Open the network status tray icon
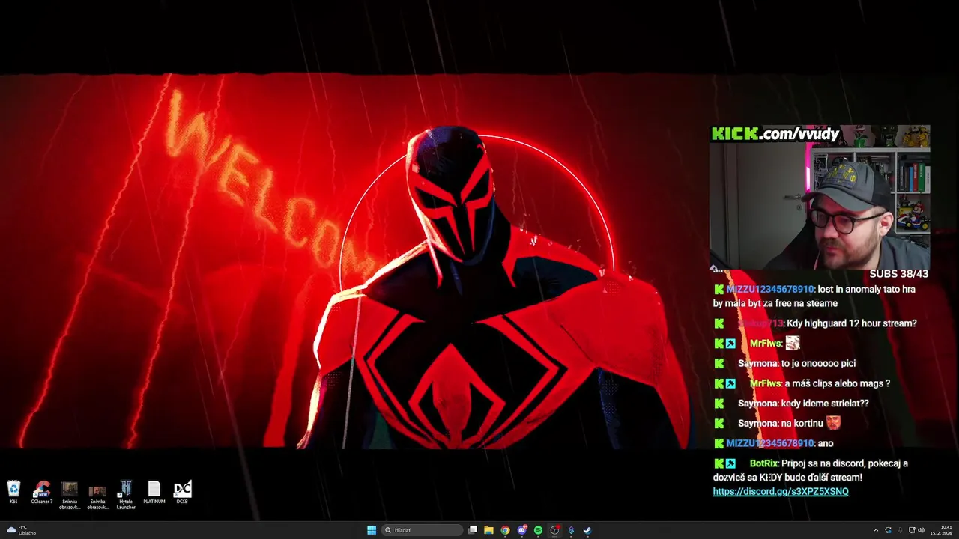The height and width of the screenshot is (539, 959). (912, 530)
